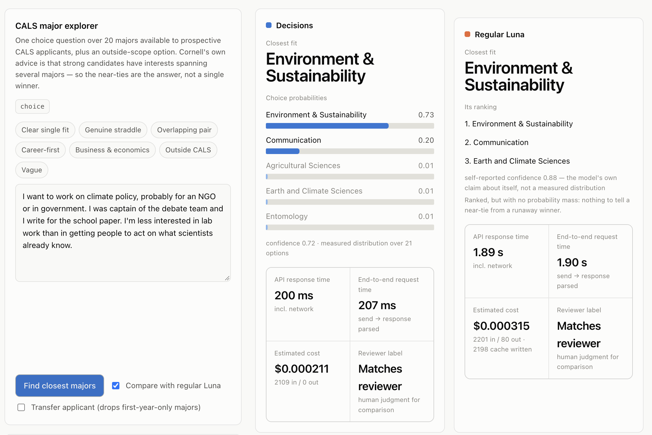Viewport: 652px width, 435px height.
Task: Click the choice tag label
Action: pyautogui.click(x=32, y=106)
